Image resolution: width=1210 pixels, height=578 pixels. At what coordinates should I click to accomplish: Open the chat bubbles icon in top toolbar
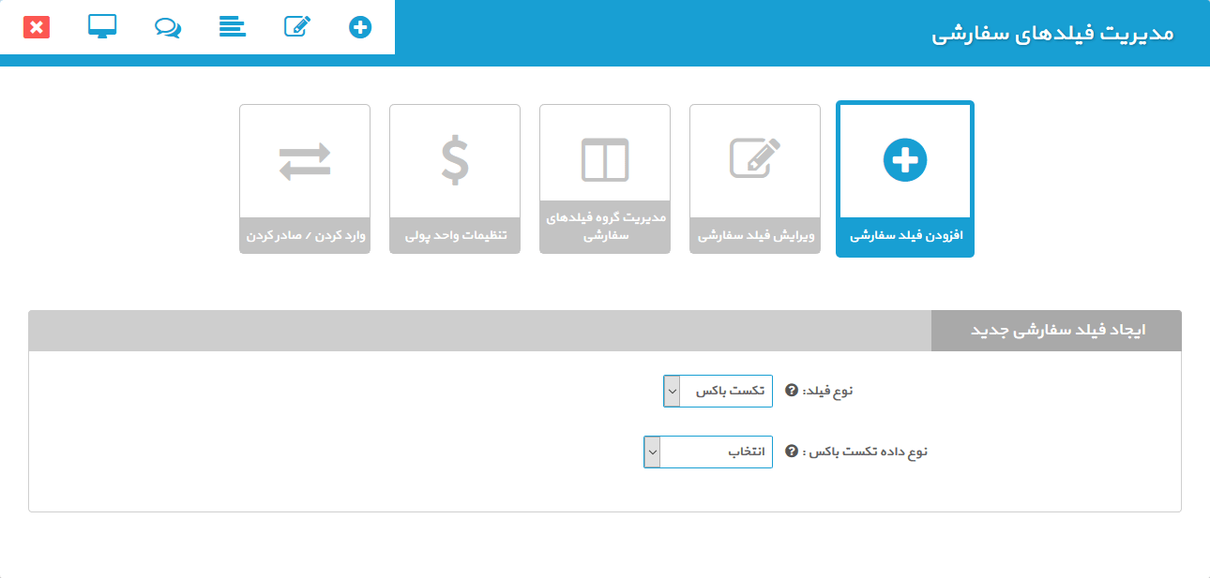[167, 27]
